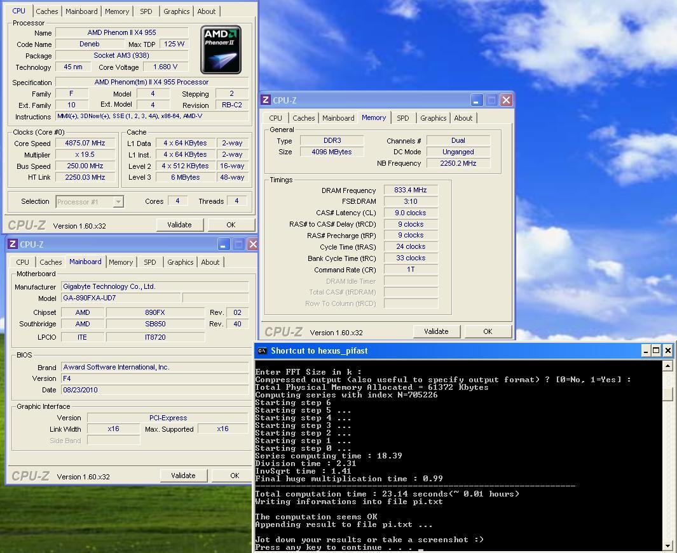
Task: Click the Core Voltage value 1.680 V
Action: tap(165, 67)
